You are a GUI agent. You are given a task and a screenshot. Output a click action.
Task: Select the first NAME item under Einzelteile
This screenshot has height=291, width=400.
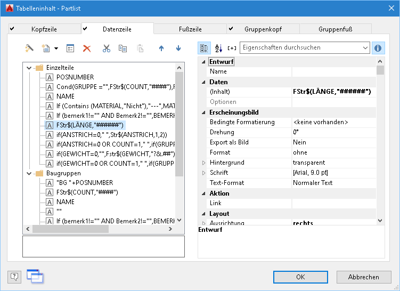66,96
